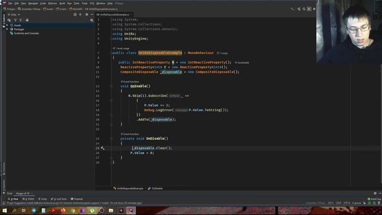Open the Unity tool window button
Screen dimensions: 382x215
click(x=42, y=199)
